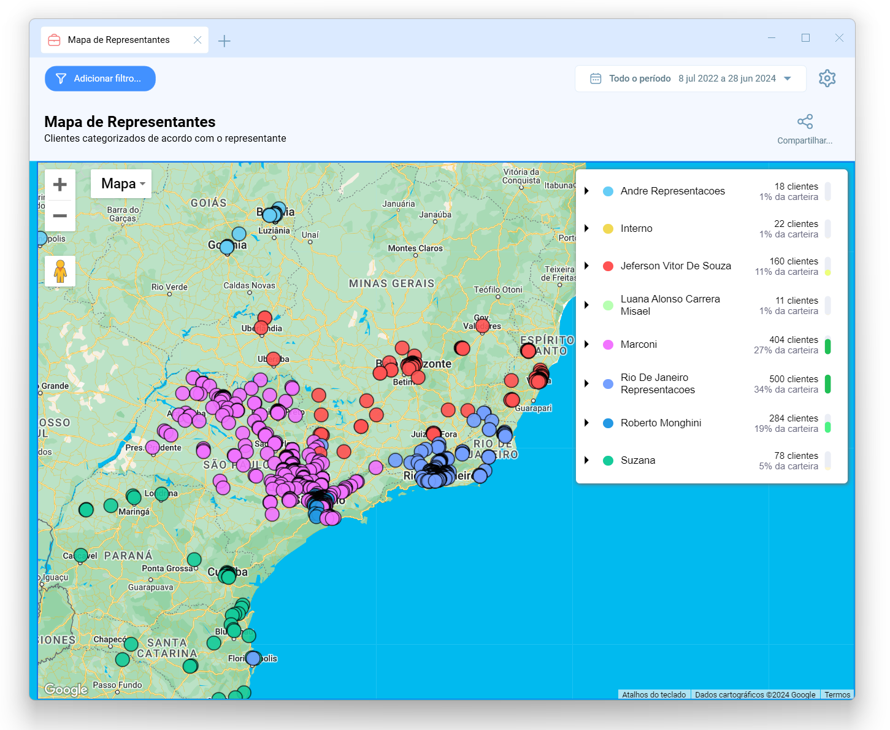Click the yellow Interno color dot
Screen dimensions: 890x730
tap(608, 229)
